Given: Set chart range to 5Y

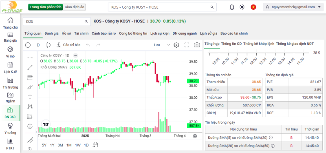Looking at the screenshot, I should point(44,145).
